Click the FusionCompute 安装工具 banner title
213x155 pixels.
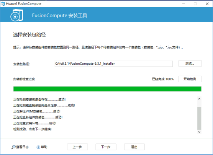(x=59, y=15)
